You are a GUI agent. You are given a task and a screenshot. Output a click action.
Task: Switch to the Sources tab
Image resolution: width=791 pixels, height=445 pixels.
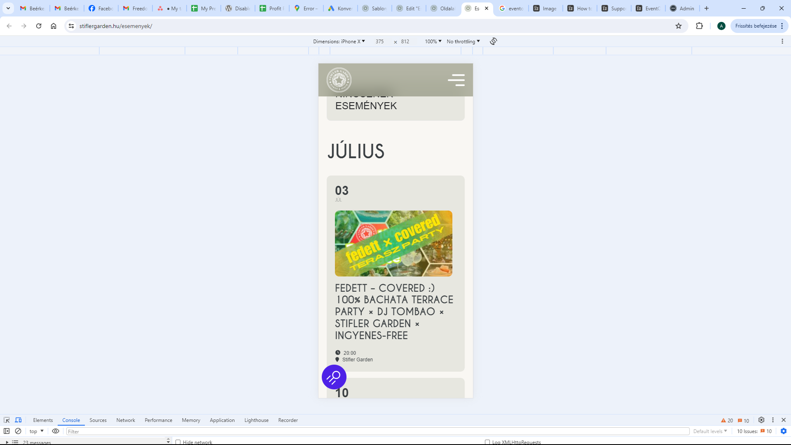click(98, 420)
